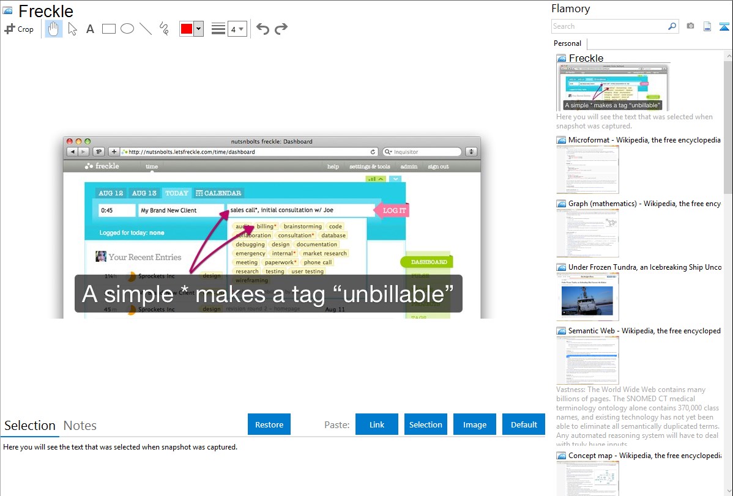Select the rectangle shape tool

(x=108, y=29)
